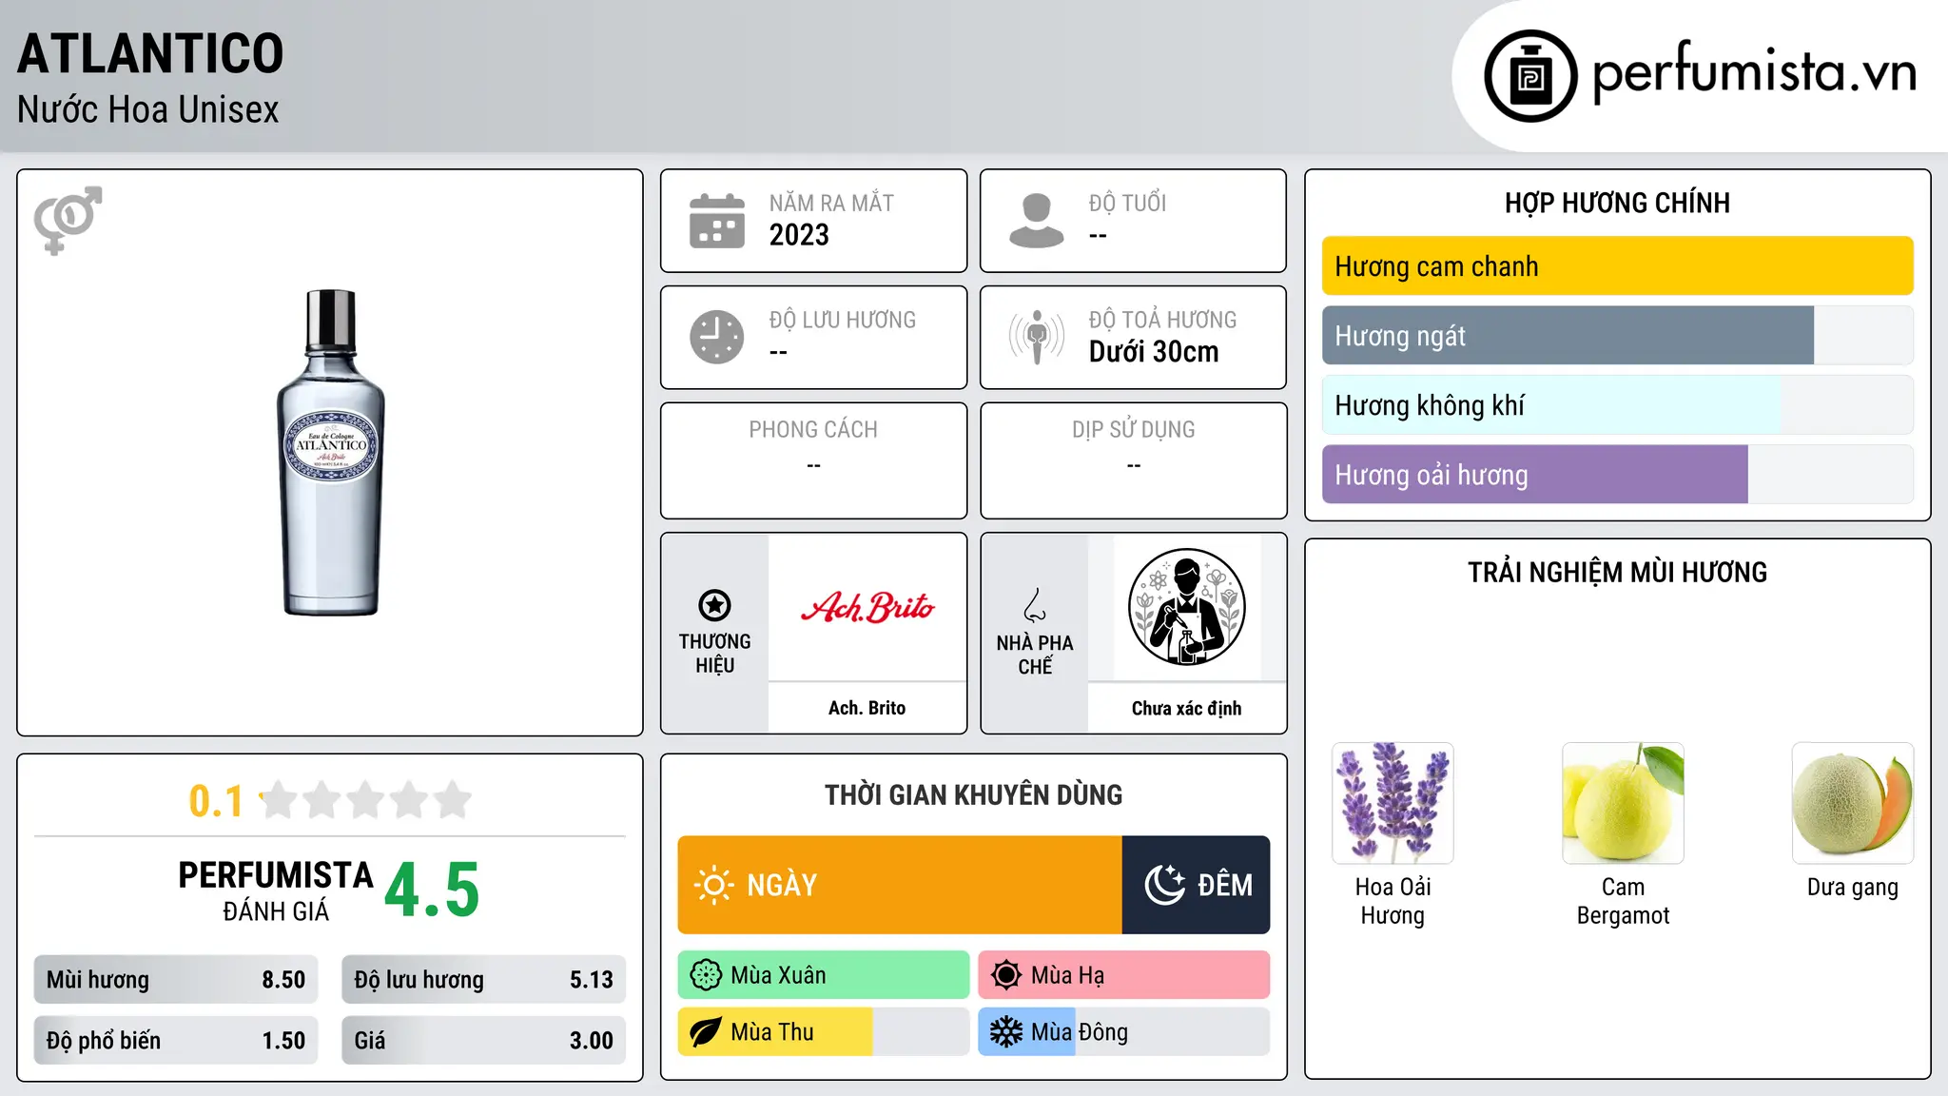Click the Ach. Brito brand logo
Screen dimensions: 1948x1096
point(867,607)
